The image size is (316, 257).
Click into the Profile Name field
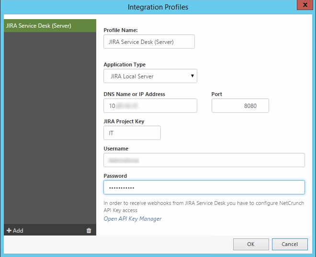(149, 42)
